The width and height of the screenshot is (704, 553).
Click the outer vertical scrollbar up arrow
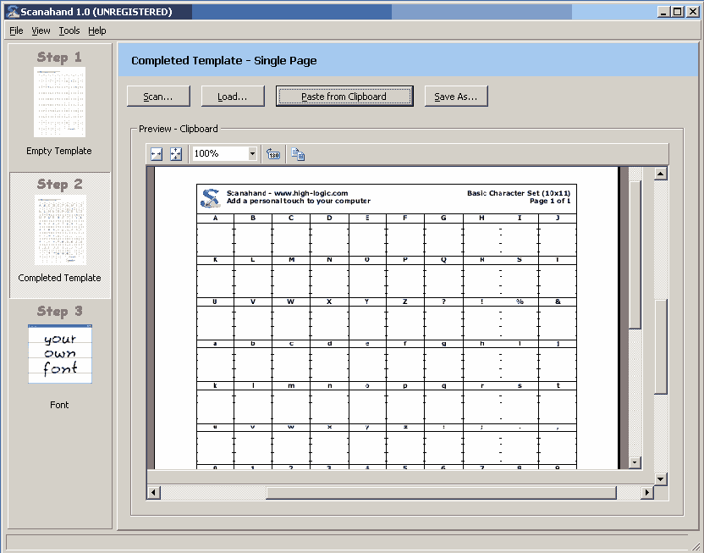tap(660, 174)
